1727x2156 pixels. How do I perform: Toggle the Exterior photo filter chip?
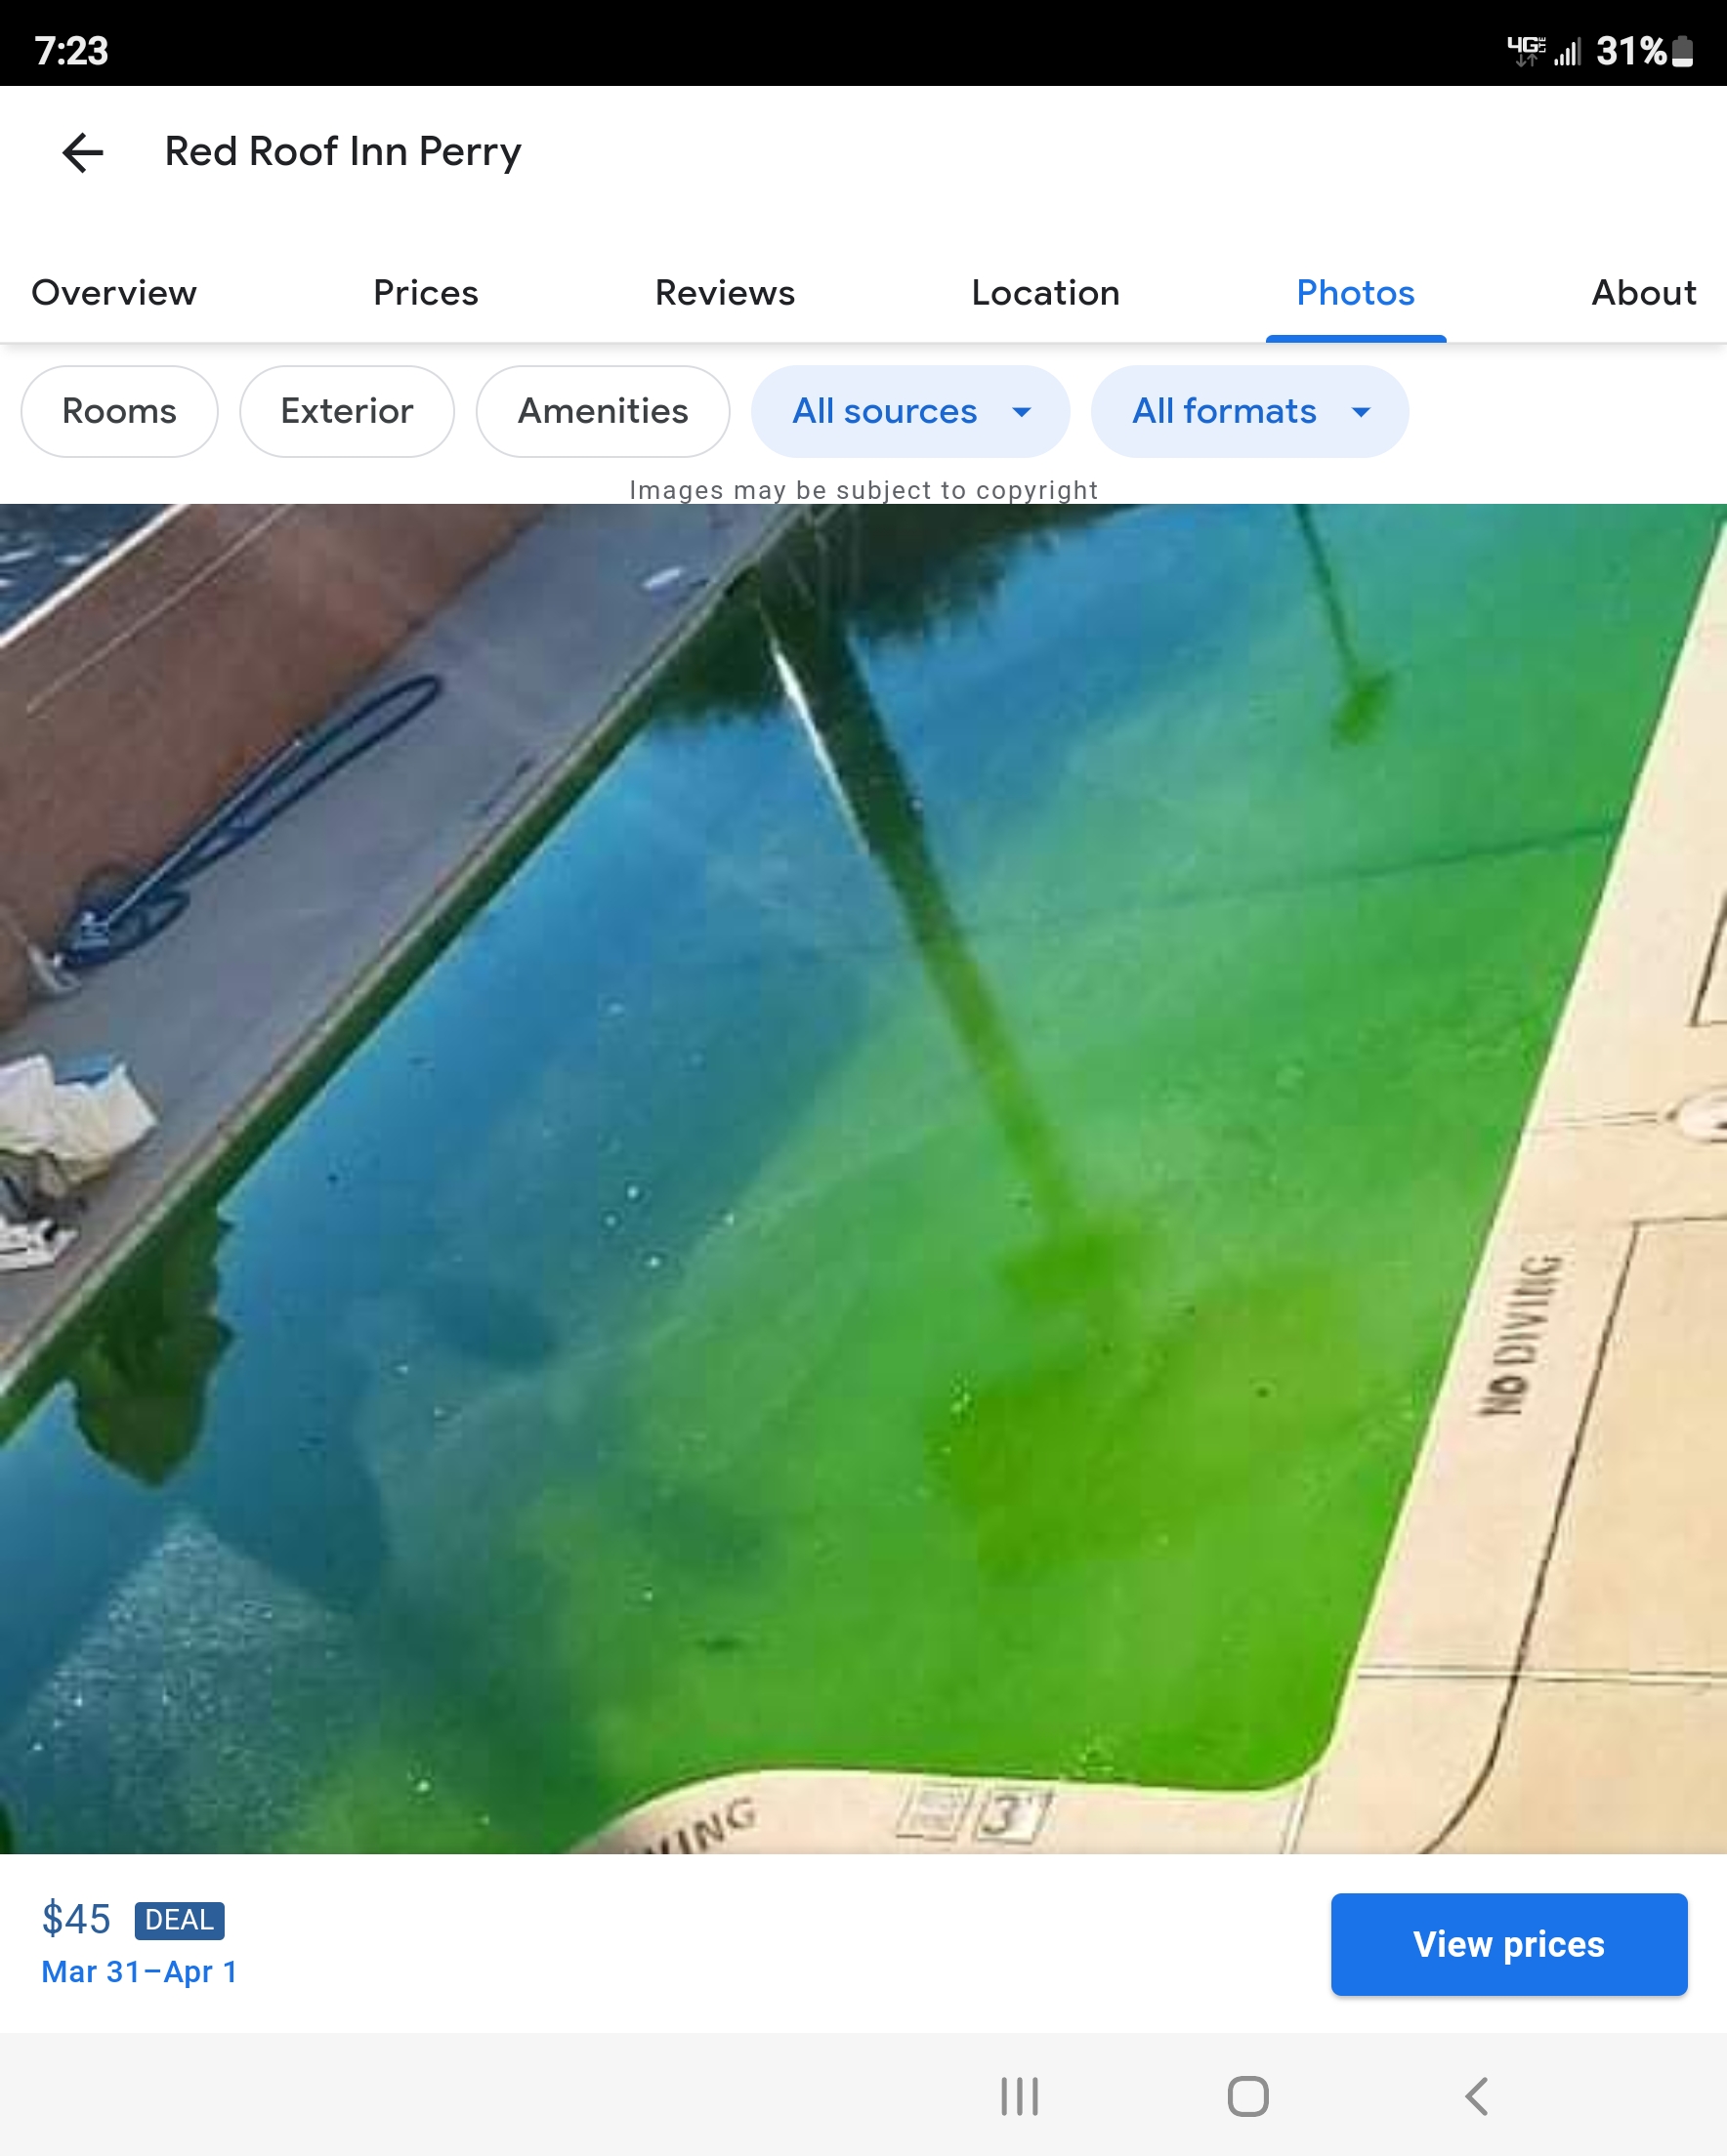(346, 411)
